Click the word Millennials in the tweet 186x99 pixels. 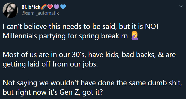pos(20,36)
